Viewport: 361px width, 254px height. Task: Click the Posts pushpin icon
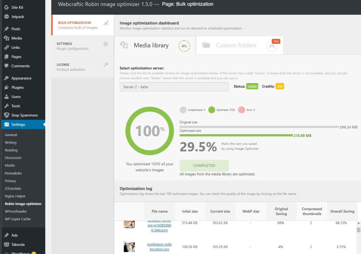[x=6, y=29]
